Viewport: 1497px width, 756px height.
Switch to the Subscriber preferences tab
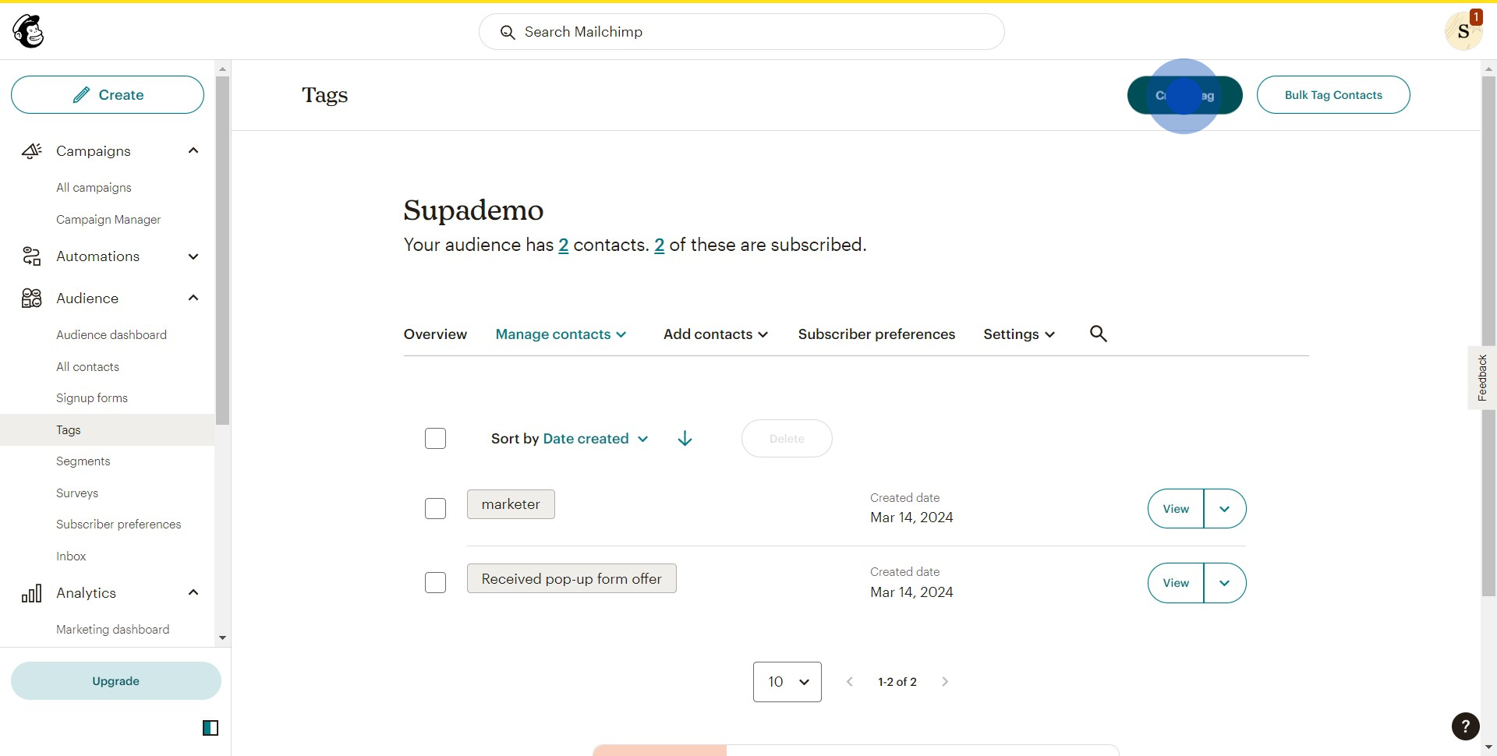876,334
